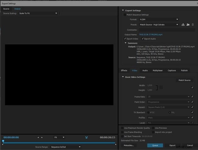This screenshot has width=198, height=150.
Task: Open the Effects tab
Action: point(124,71)
